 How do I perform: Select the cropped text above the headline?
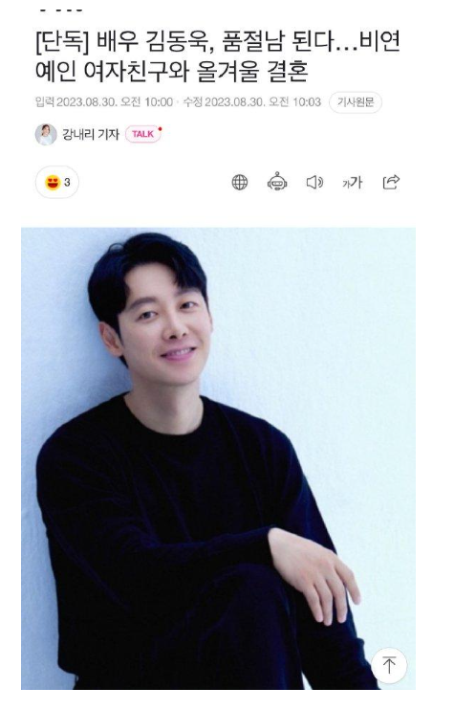61,10
